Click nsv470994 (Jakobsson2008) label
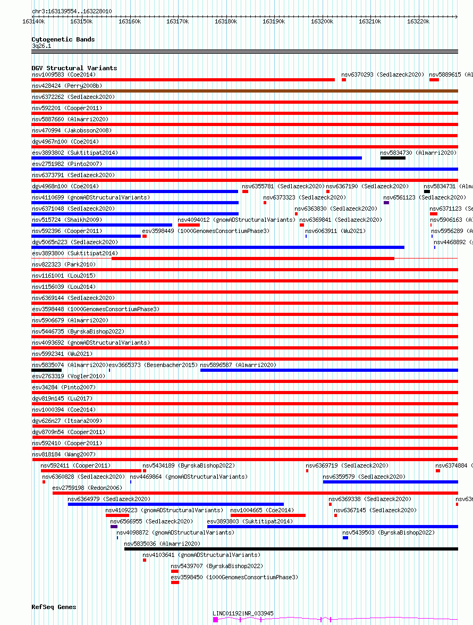 point(72,130)
